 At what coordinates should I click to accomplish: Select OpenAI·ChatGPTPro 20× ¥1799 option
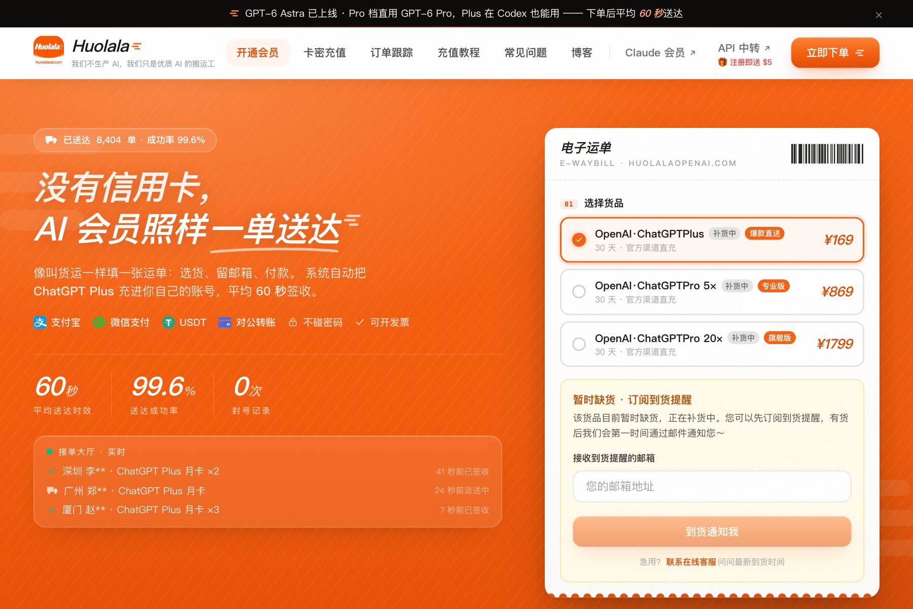(712, 344)
